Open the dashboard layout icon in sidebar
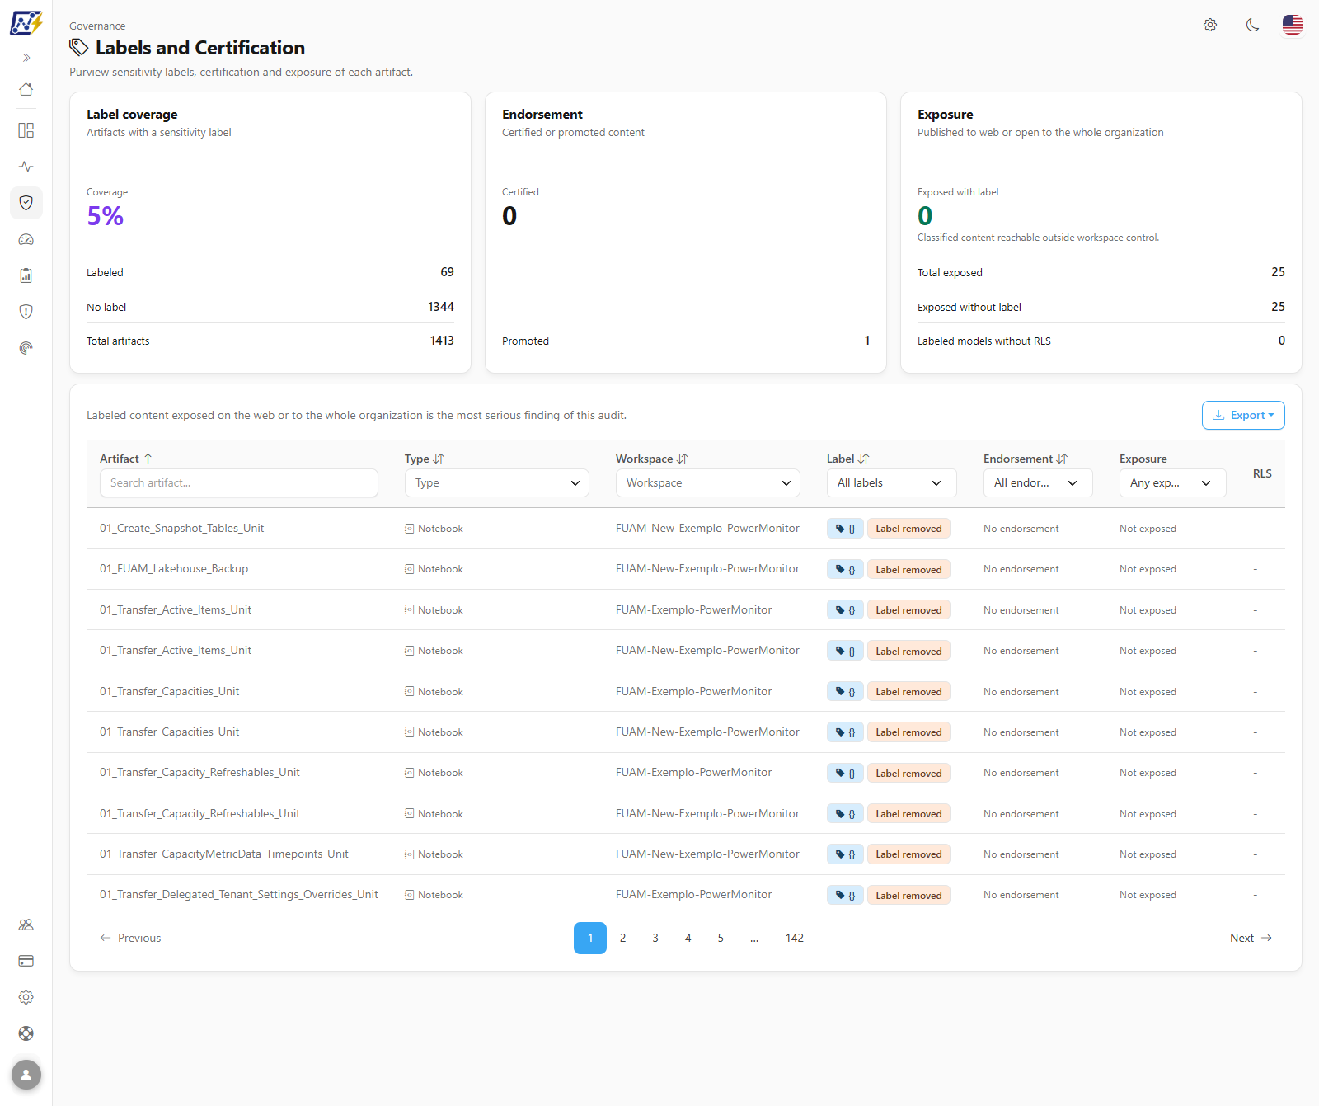 coord(26,130)
